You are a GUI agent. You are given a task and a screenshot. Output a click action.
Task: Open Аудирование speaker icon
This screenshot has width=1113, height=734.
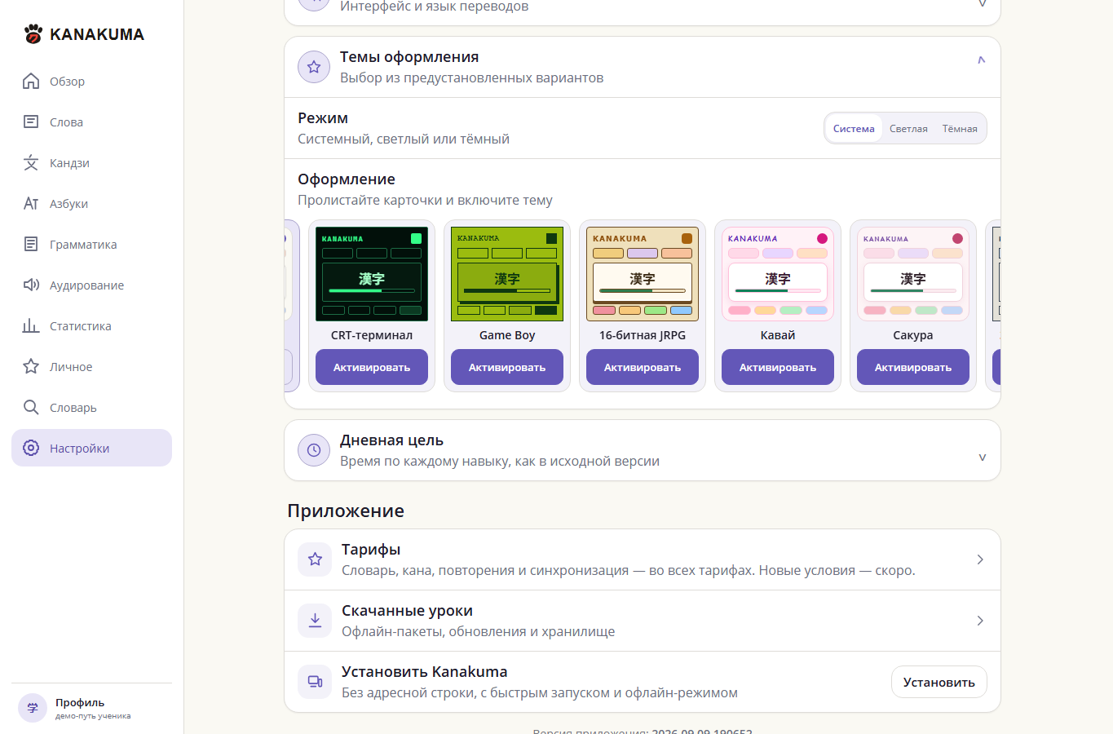point(31,285)
